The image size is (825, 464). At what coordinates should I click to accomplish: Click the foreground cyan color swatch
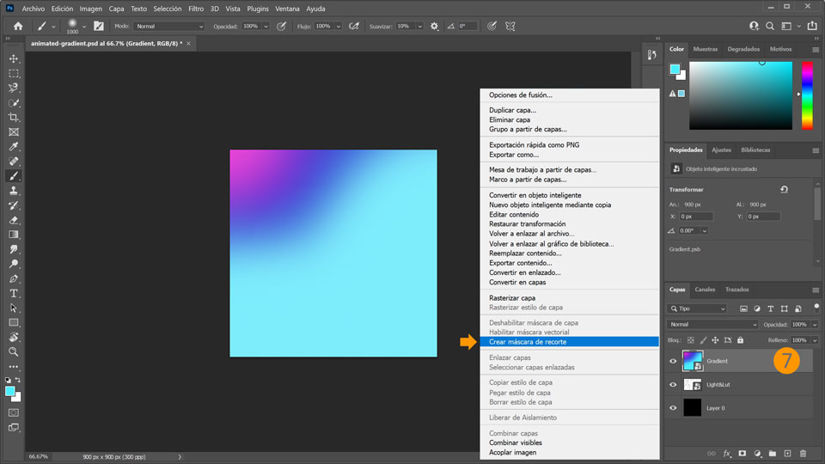[x=10, y=391]
